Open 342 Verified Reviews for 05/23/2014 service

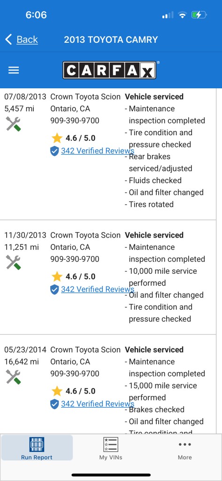pyautogui.click(x=98, y=403)
